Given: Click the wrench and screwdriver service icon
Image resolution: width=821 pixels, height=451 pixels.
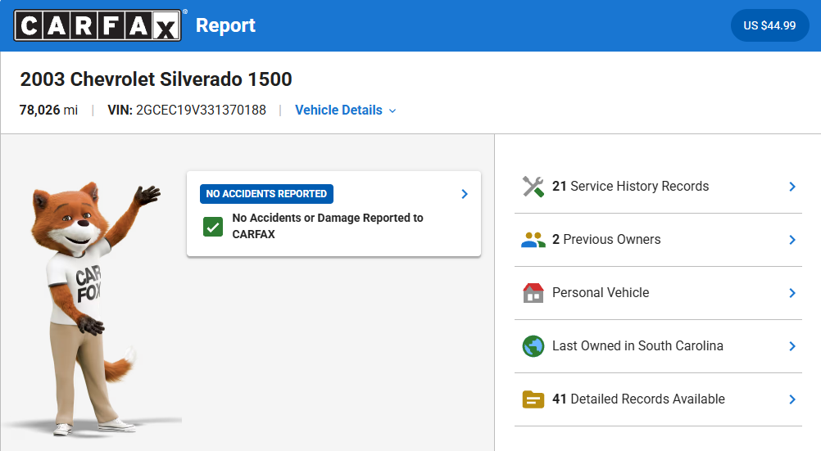Looking at the screenshot, I should 533,187.
